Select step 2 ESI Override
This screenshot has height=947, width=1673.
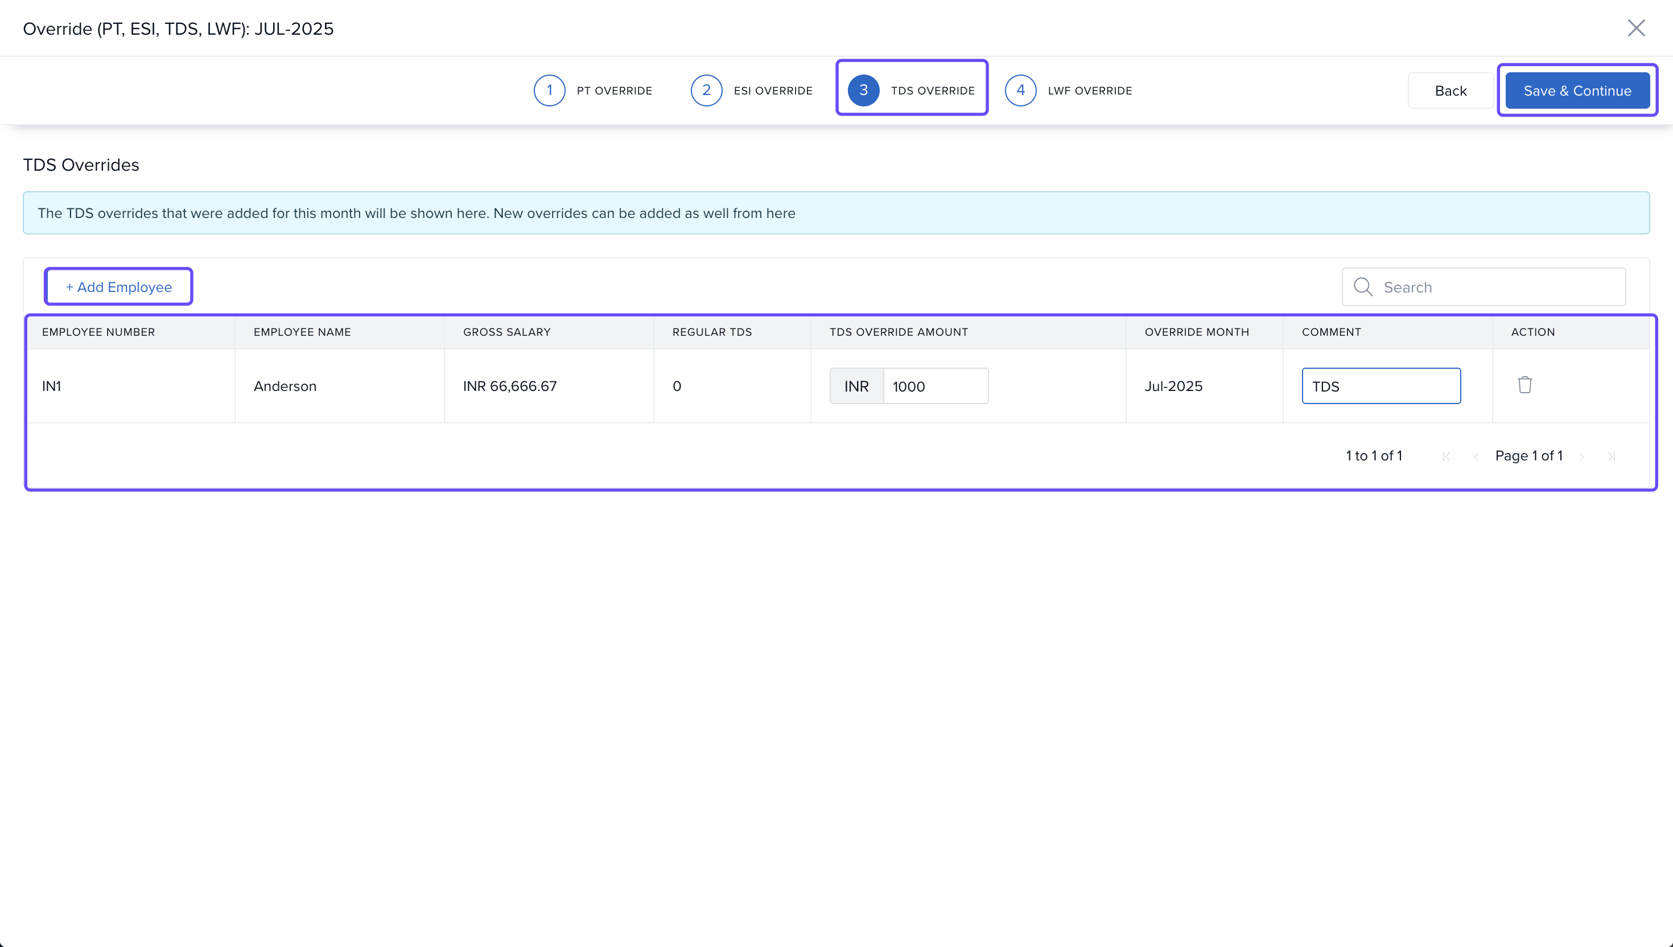751,90
